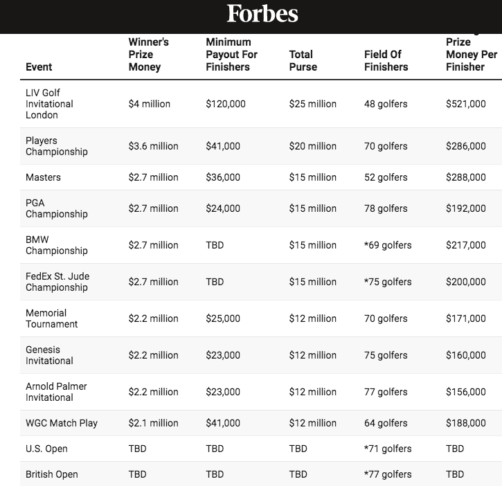Select the Memorial Tournament event cell

point(51,318)
